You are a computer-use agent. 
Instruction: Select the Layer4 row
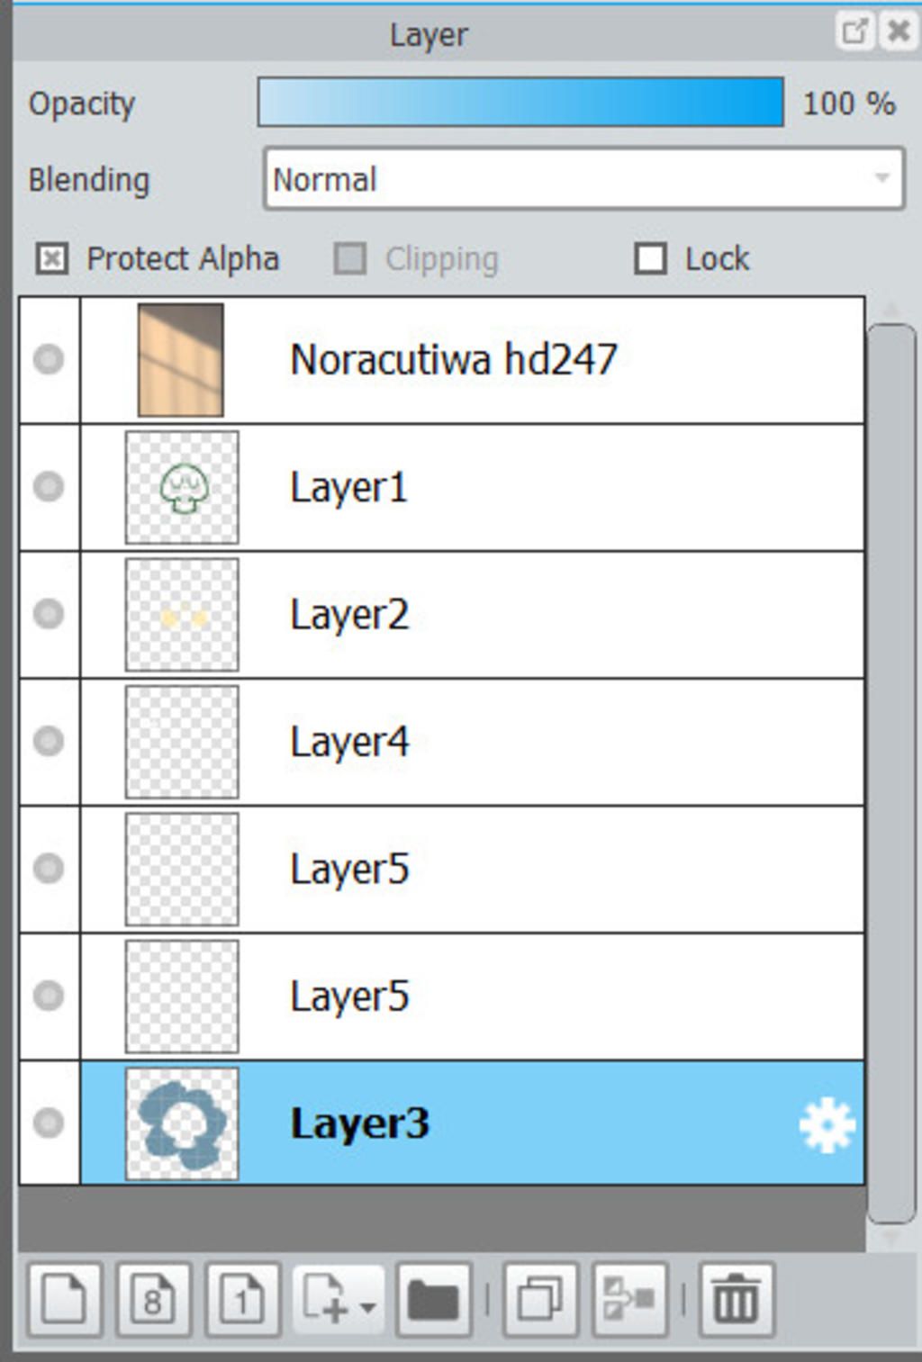[x=540, y=742]
